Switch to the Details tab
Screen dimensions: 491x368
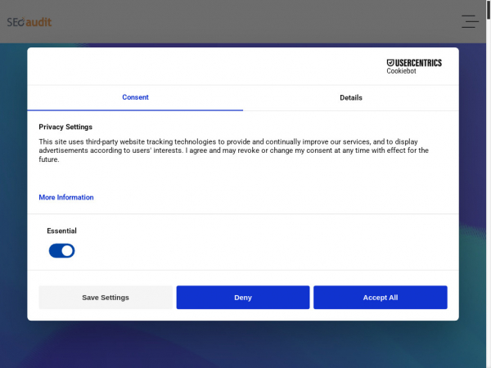point(351,97)
